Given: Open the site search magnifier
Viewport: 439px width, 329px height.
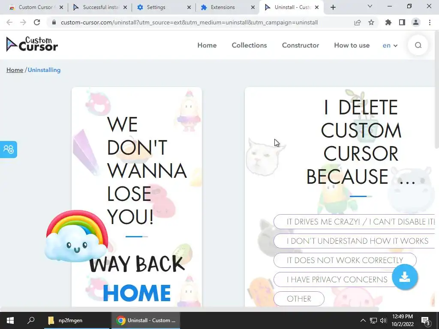Looking at the screenshot, I should click(x=418, y=45).
